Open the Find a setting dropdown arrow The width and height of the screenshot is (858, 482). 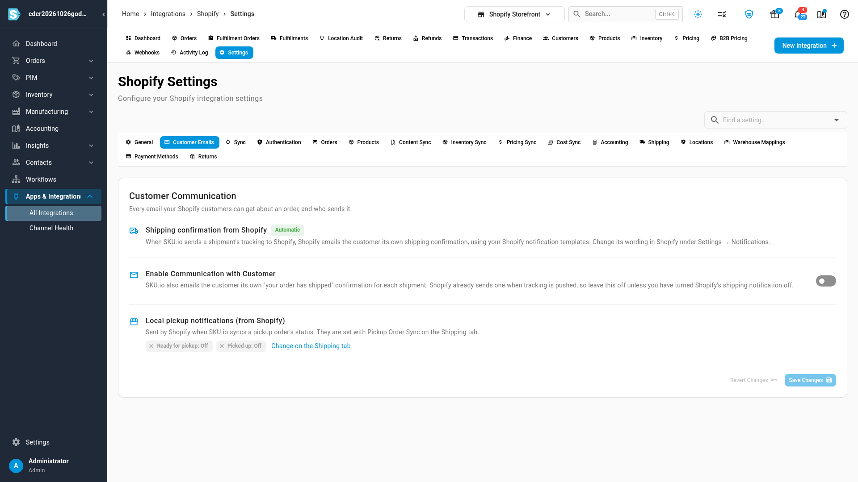pos(837,120)
